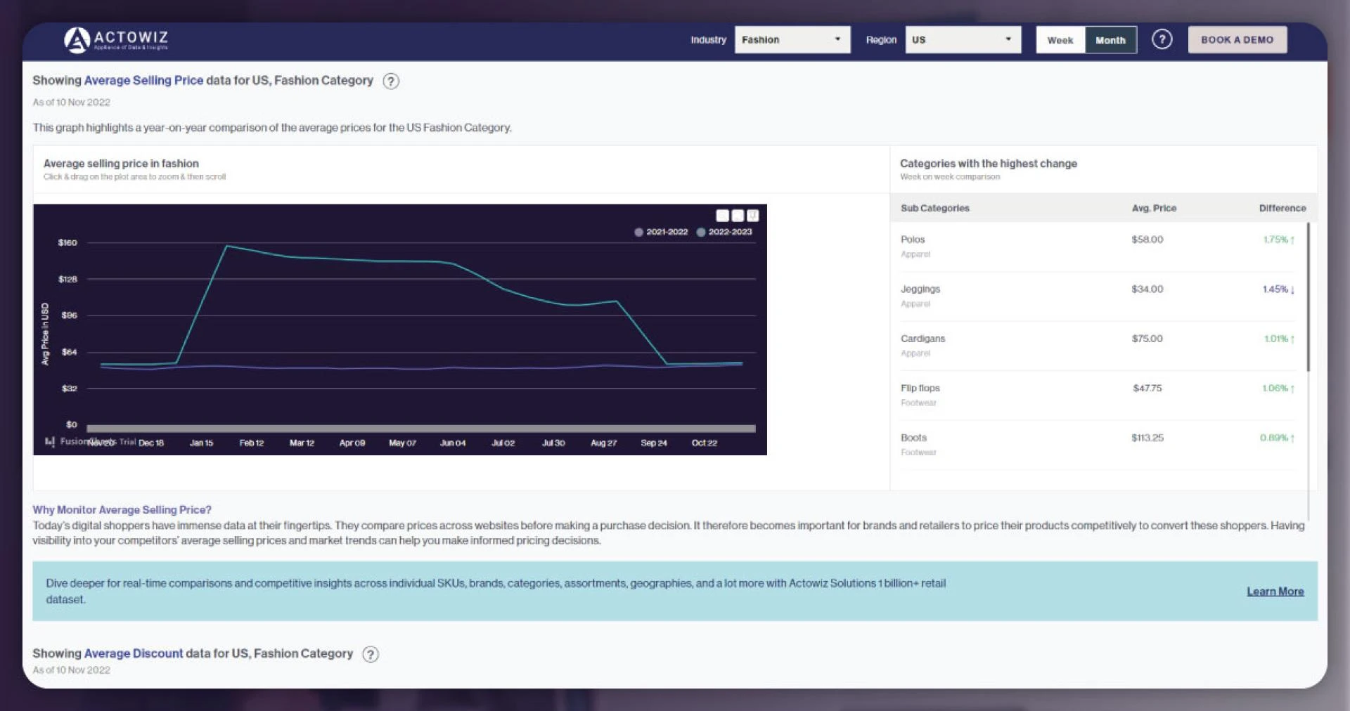Open the Region US dropdown

click(963, 39)
